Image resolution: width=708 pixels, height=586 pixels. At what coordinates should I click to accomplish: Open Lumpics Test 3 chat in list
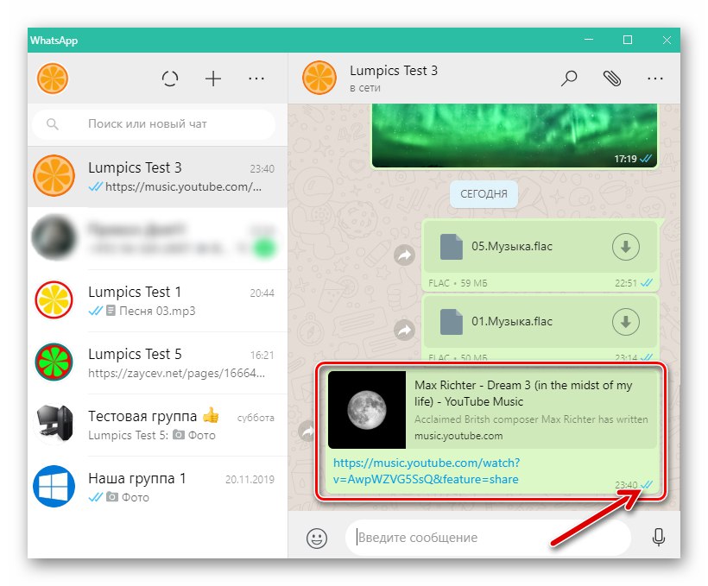click(x=158, y=177)
